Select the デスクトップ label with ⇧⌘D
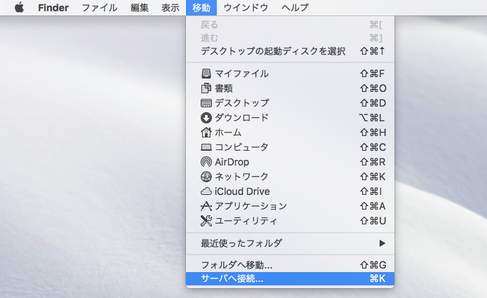This screenshot has height=298, width=487. click(x=242, y=103)
